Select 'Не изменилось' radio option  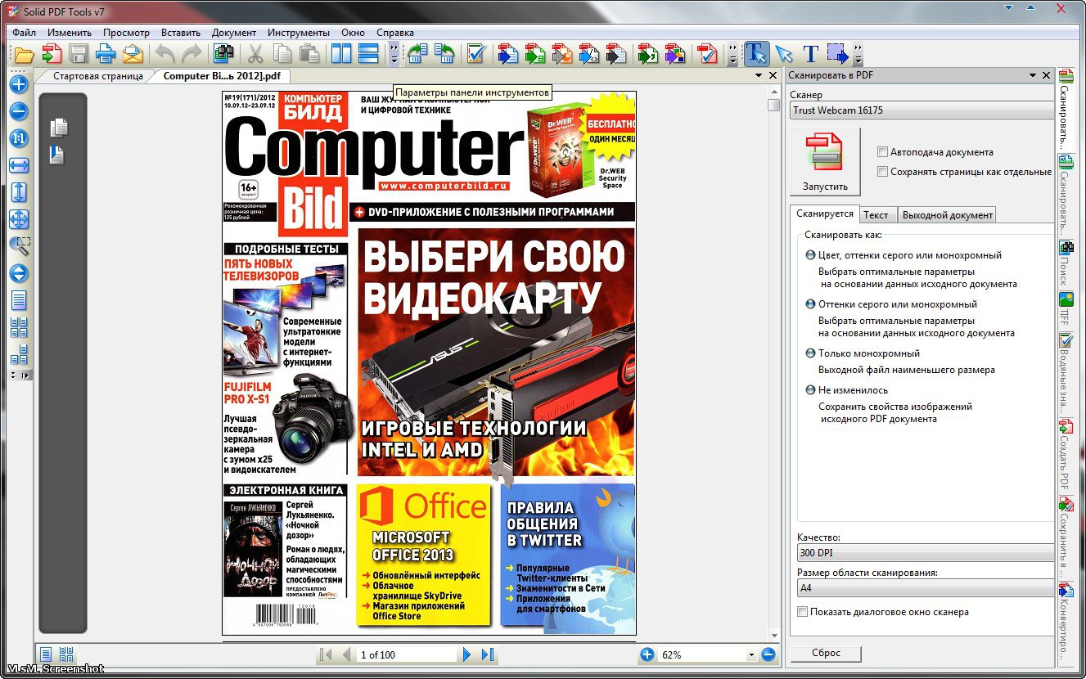(x=810, y=390)
